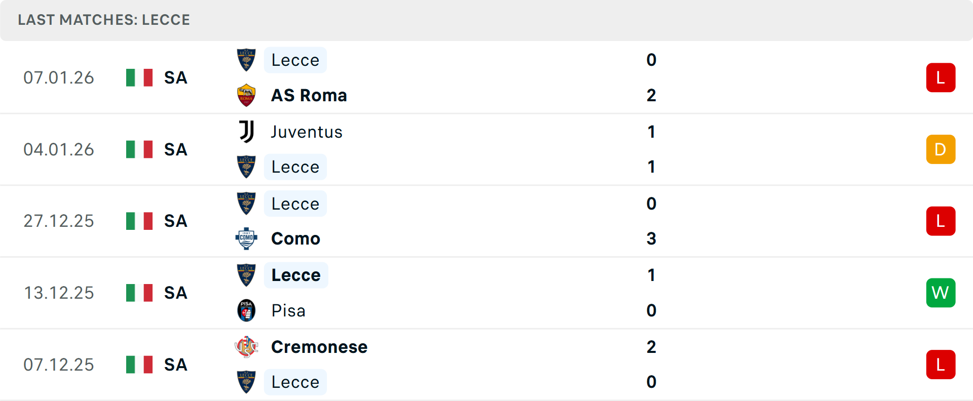This screenshot has height=401, width=973.
Task: Click the Cremonese club crest
Action: (x=246, y=347)
